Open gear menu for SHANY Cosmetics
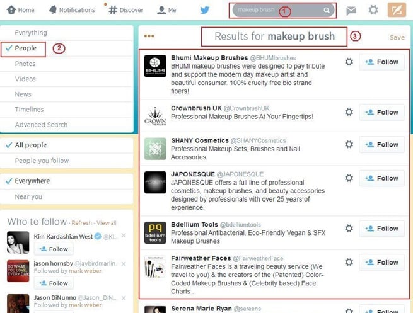413x313 pixels. pyautogui.click(x=349, y=144)
